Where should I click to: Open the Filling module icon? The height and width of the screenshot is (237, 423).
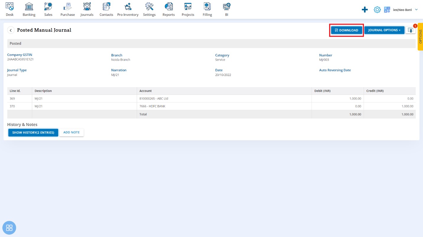coord(207,6)
